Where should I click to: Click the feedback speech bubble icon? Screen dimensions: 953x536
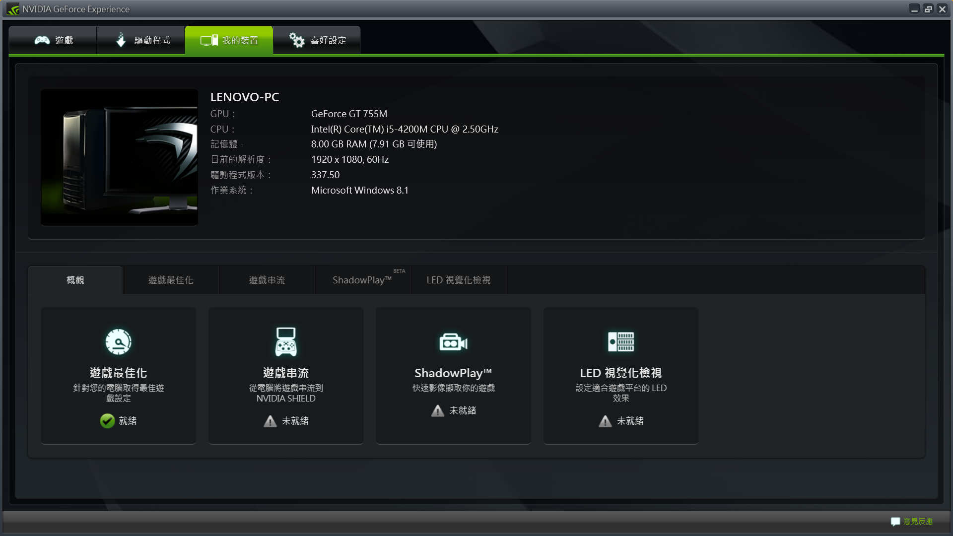click(895, 522)
